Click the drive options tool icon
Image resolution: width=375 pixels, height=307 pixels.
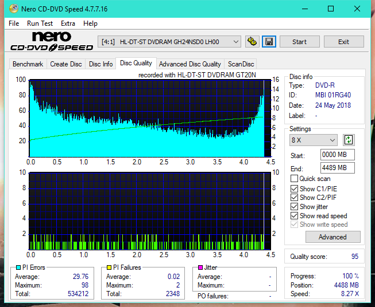252,42
